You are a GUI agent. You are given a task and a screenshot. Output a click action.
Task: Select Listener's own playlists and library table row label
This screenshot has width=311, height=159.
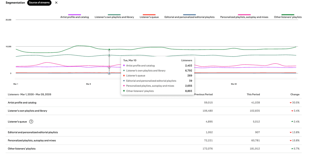[x=27, y=111]
